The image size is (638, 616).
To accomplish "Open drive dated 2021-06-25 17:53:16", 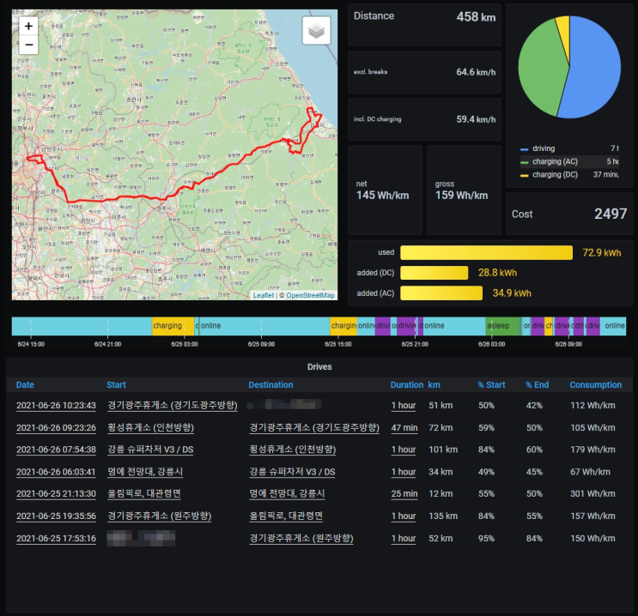I will [x=56, y=538].
